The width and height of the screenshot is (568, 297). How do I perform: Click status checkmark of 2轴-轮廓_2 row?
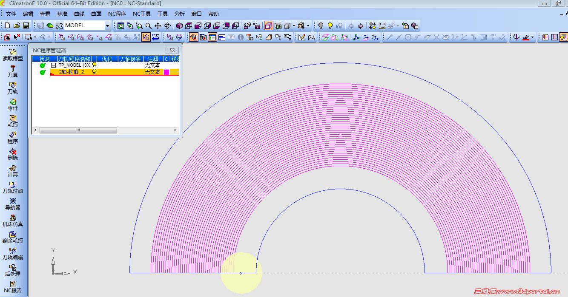click(x=43, y=72)
